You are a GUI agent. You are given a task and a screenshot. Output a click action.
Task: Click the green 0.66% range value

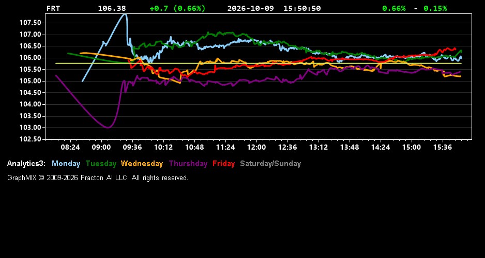[394, 8]
